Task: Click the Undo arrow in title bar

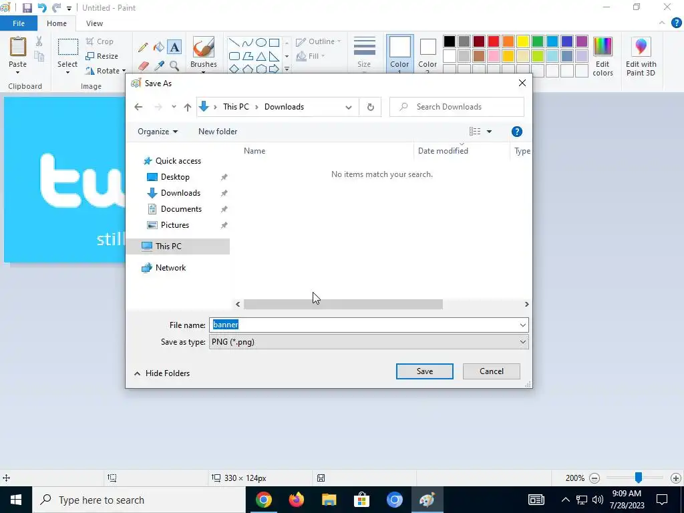Action: (x=42, y=8)
